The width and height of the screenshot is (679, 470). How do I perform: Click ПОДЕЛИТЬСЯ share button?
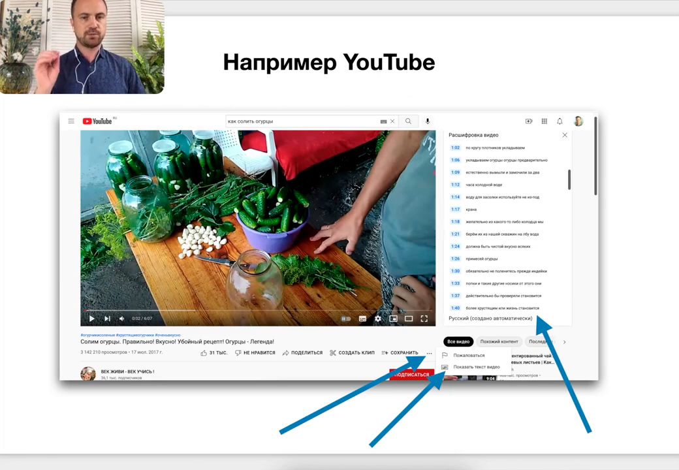pyautogui.click(x=302, y=352)
